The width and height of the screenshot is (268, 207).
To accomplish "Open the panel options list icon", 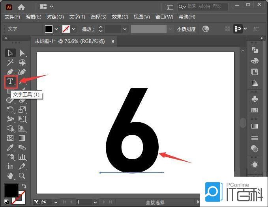I will pyautogui.click(x=257, y=29).
